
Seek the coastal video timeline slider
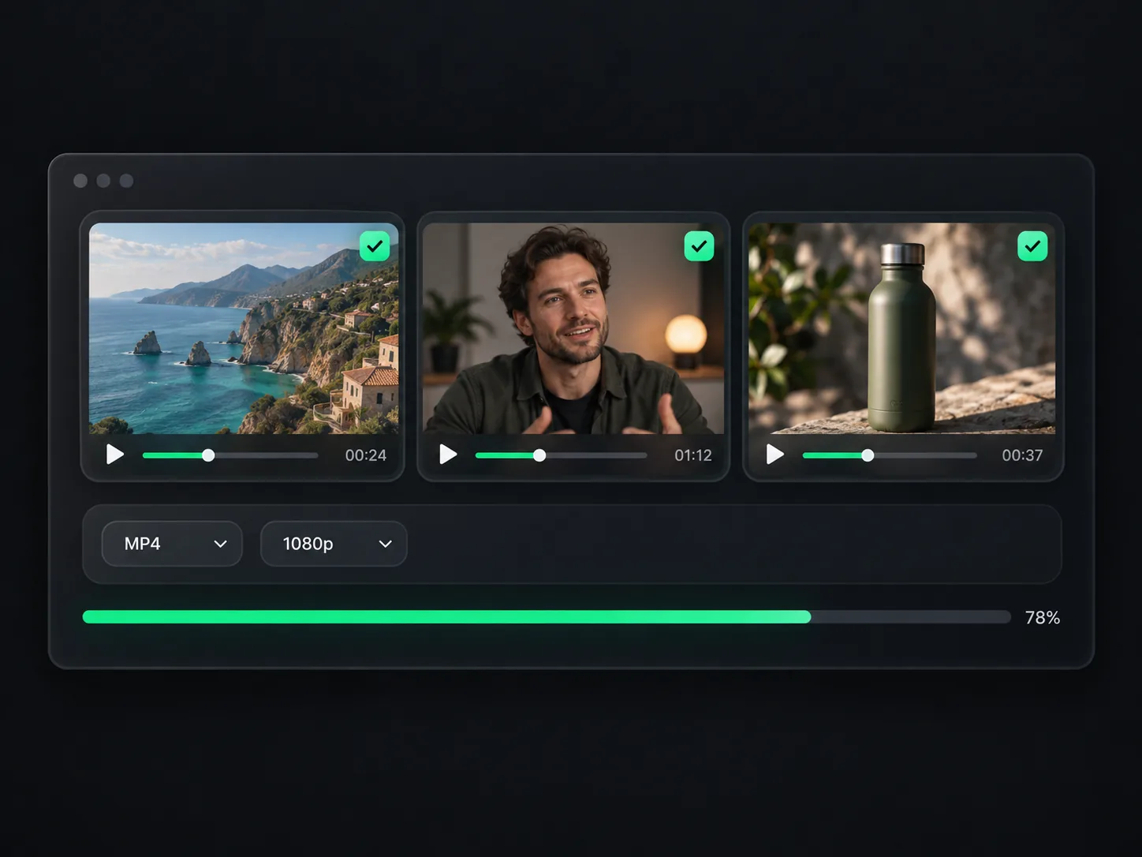(230, 455)
